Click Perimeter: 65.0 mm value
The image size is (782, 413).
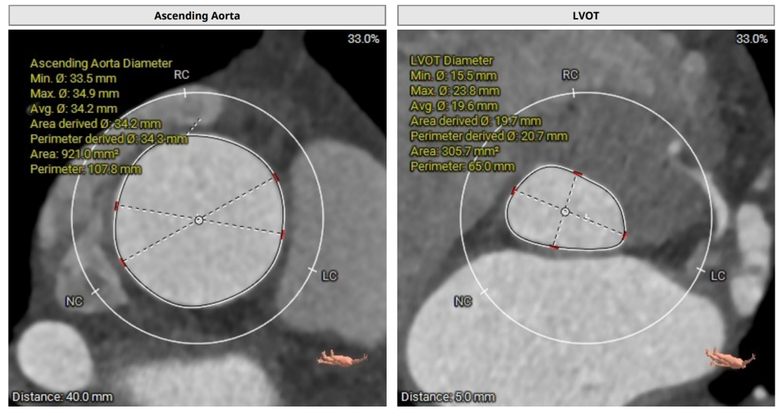463,166
